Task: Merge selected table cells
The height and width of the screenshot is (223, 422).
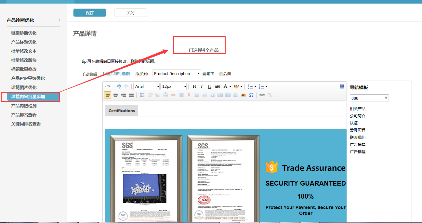Action: tap(197, 95)
